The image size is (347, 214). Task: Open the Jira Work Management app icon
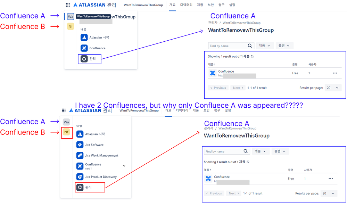(80, 155)
